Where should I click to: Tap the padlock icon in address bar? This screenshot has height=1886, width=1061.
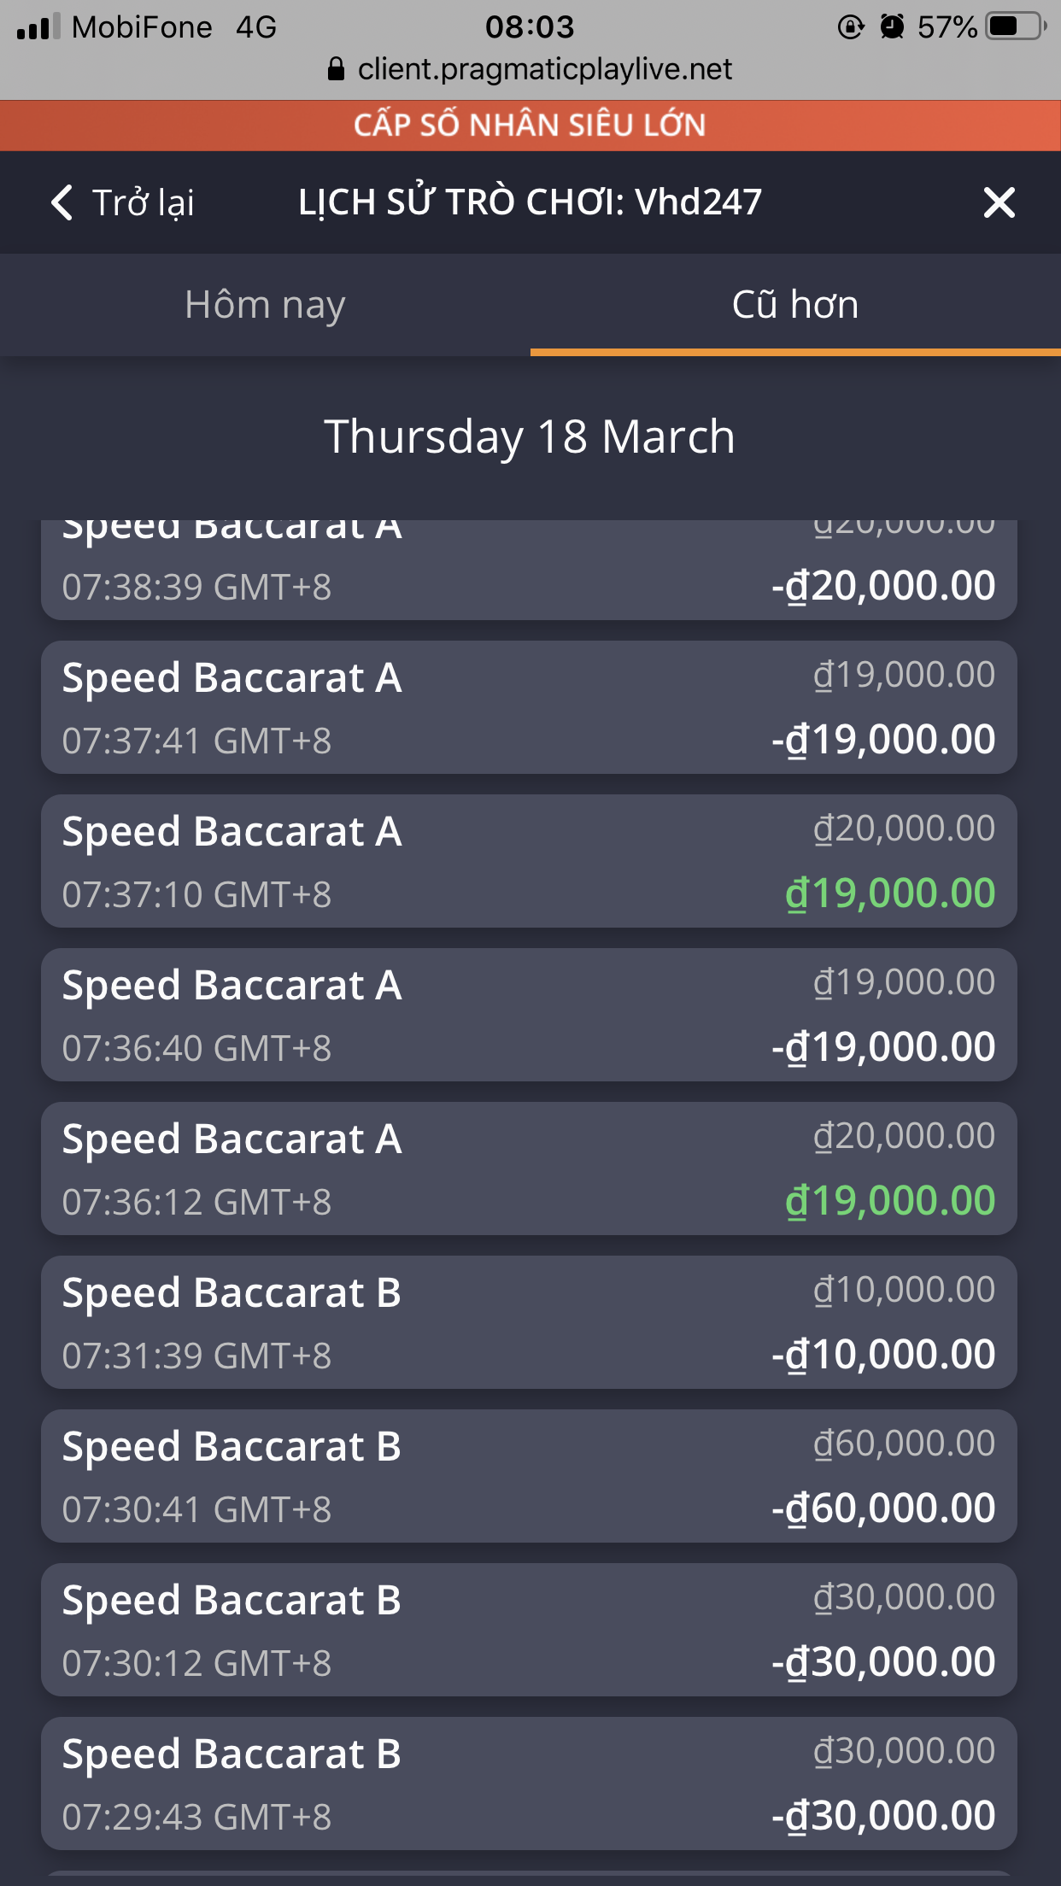point(337,69)
